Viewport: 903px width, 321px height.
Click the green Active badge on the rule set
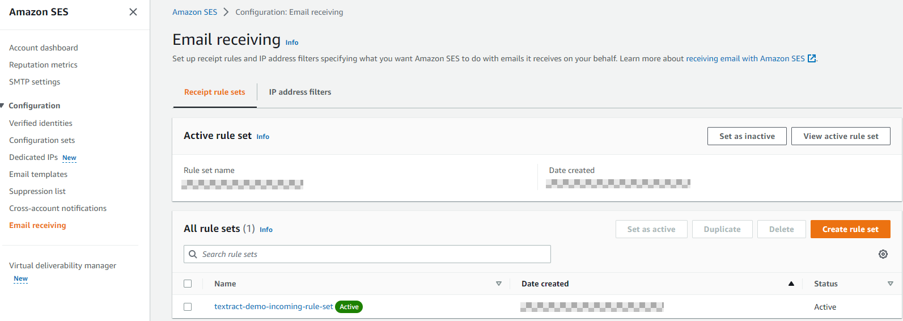click(349, 307)
